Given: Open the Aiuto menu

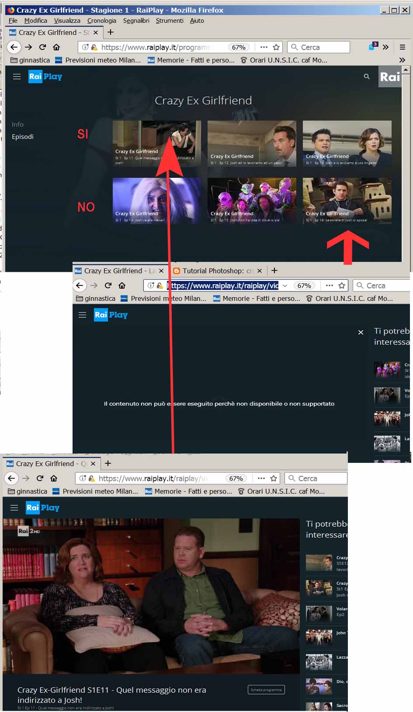Looking at the screenshot, I should (x=197, y=21).
